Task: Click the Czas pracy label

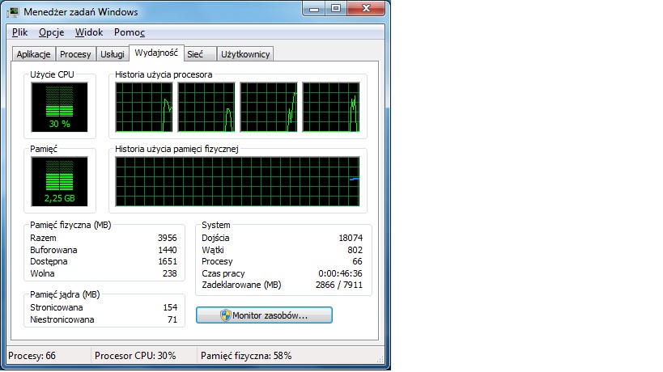Action: [x=223, y=273]
